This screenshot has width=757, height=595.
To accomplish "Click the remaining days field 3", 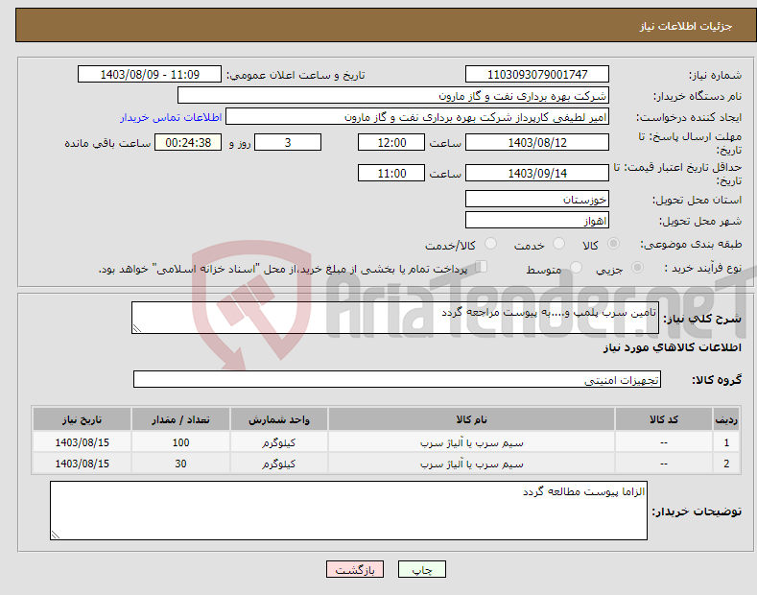I will (x=288, y=142).
